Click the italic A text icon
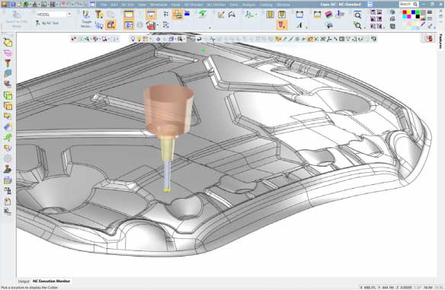 point(299,25)
